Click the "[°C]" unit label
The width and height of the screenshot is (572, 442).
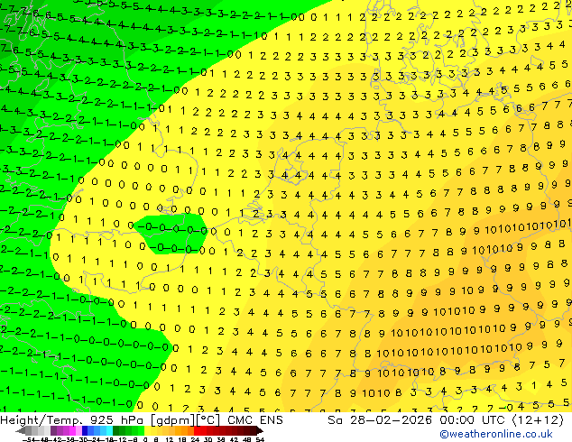(208, 420)
